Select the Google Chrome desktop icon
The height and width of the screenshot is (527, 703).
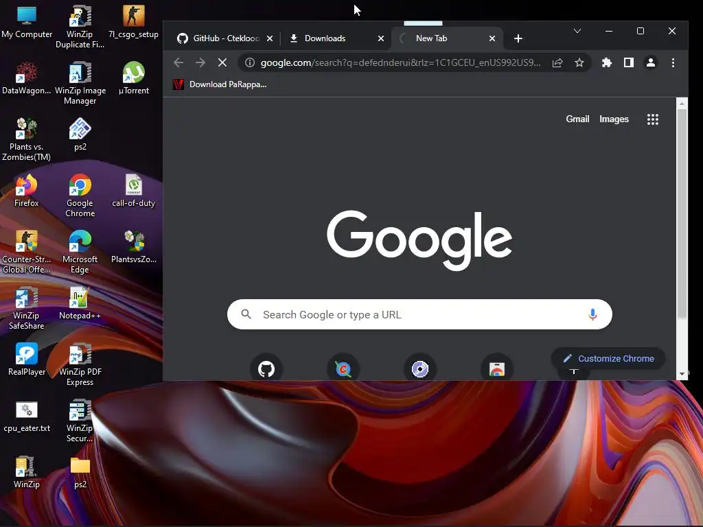point(80,196)
